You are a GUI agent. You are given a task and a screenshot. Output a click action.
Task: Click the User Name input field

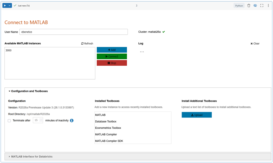[x=73, y=32]
